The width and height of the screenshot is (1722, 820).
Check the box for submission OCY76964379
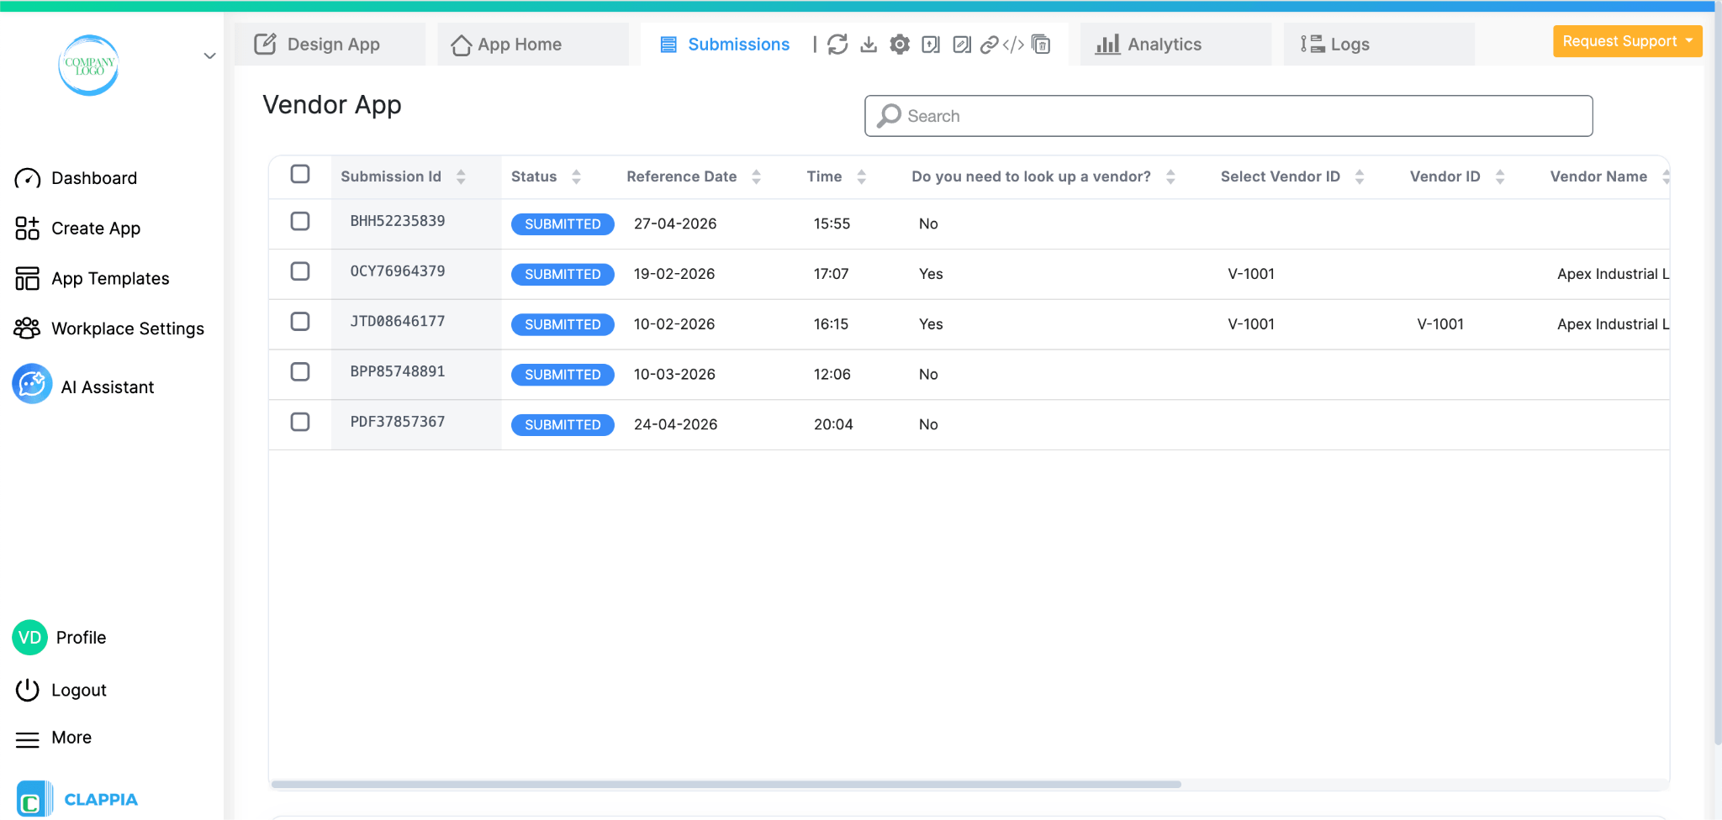pyautogui.click(x=300, y=271)
